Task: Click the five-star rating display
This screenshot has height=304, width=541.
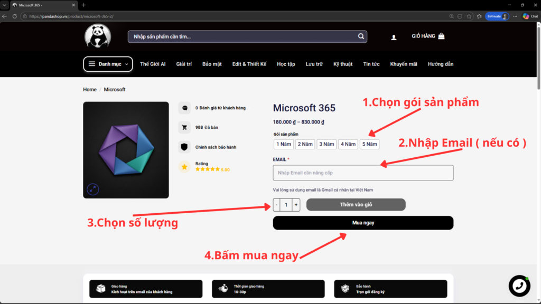Action: click(x=208, y=169)
